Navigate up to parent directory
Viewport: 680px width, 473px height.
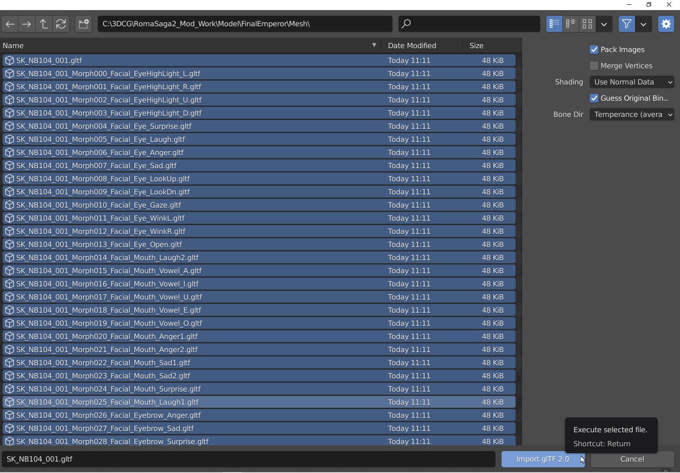pyautogui.click(x=44, y=24)
